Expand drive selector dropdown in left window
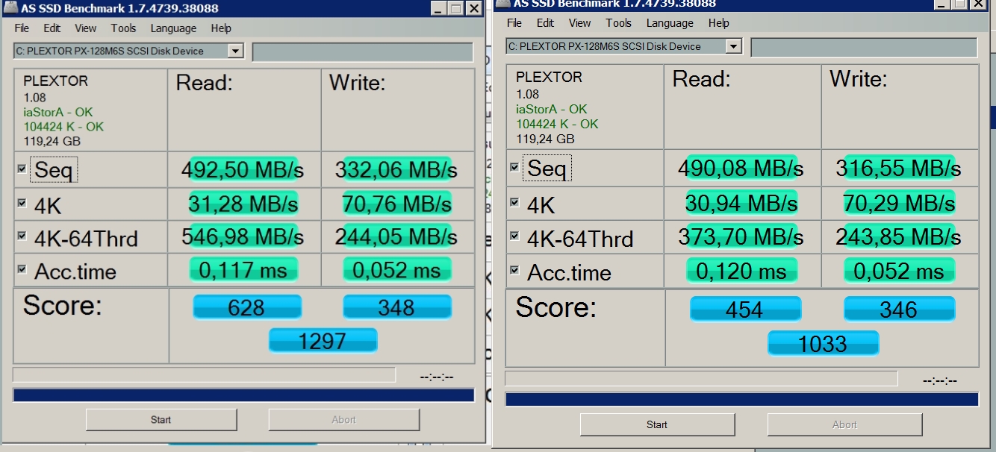The width and height of the screenshot is (996, 452). click(236, 51)
